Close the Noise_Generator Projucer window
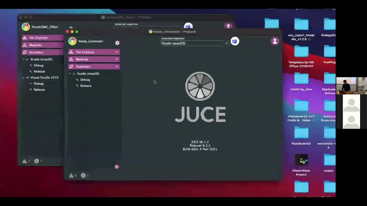367x206 pixels. coord(67,32)
